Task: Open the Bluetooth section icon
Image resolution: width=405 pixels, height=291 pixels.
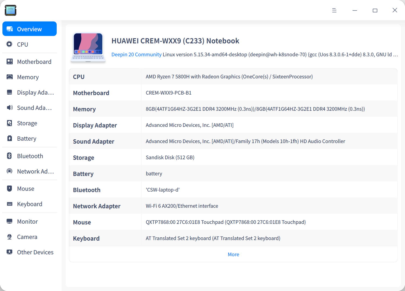Action: (x=9, y=156)
